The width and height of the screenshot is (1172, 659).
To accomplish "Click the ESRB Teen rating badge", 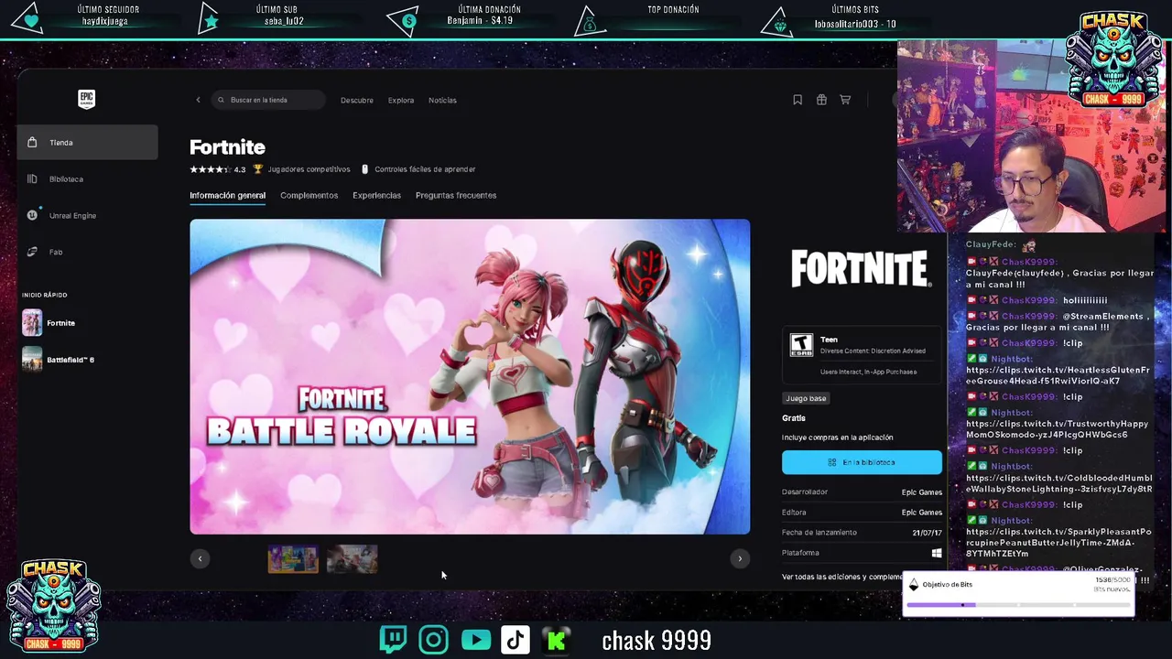I will click(801, 344).
